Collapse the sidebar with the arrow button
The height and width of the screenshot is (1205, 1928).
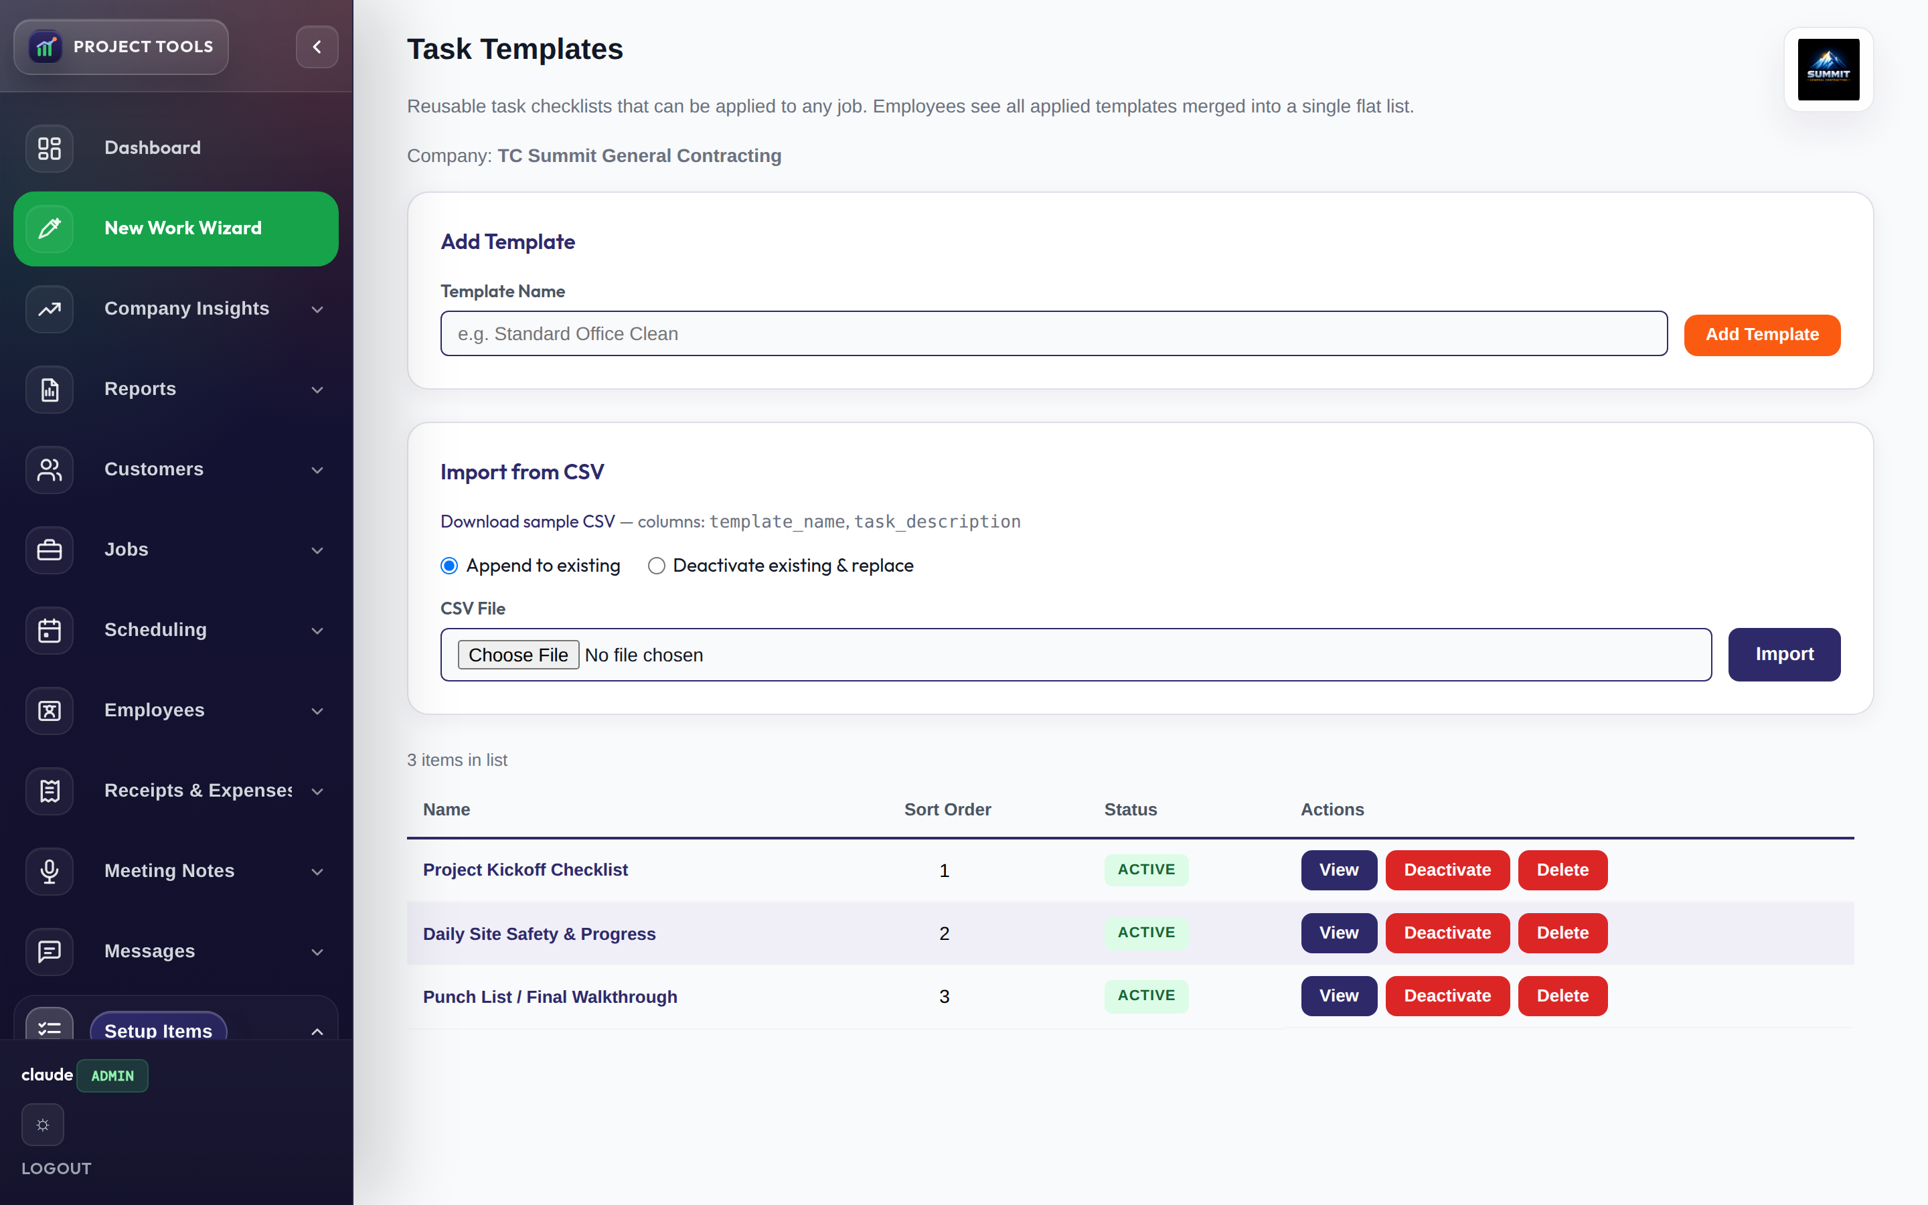coord(317,47)
